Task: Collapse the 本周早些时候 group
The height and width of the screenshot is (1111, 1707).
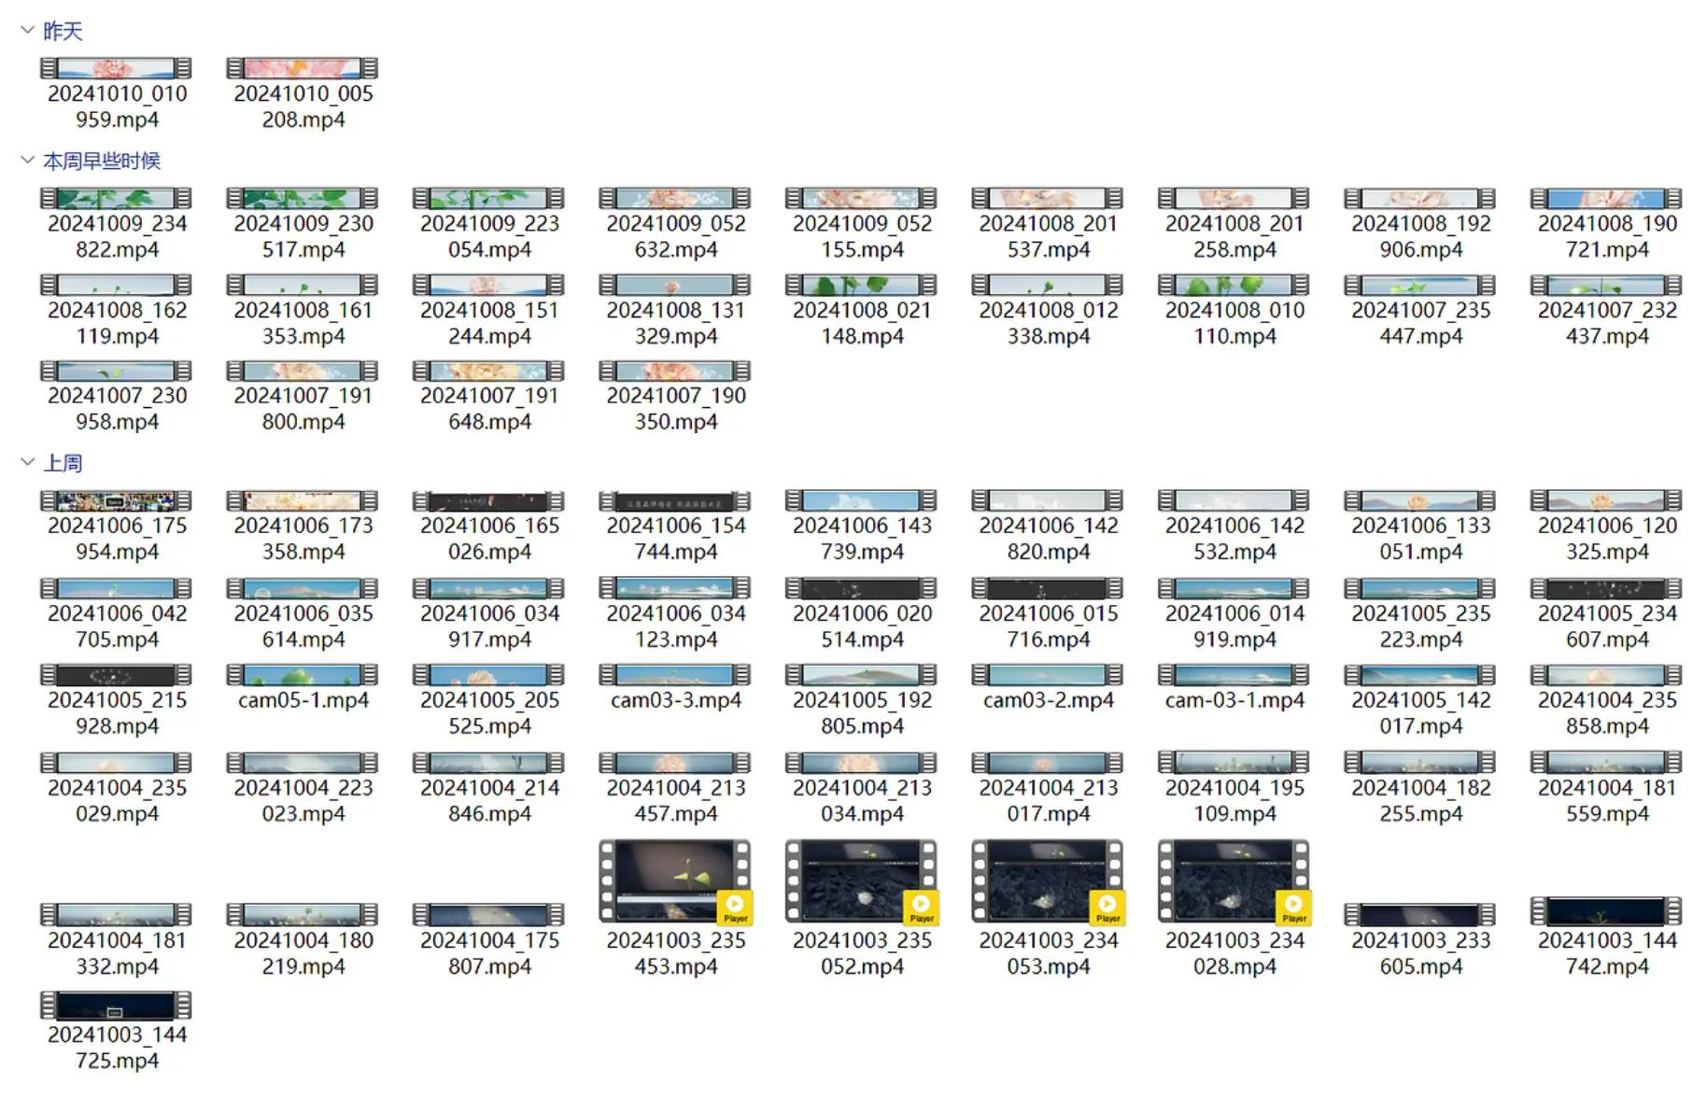Action: click(27, 161)
